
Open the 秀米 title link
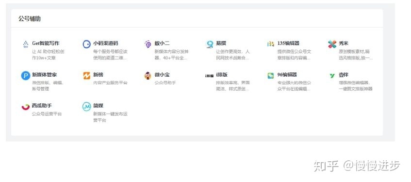click(x=344, y=43)
